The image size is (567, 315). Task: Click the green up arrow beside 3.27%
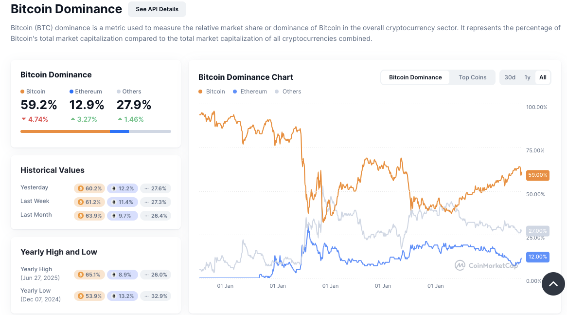[x=72, y=119]
